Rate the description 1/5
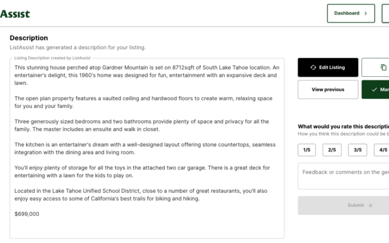 [307, 150]
